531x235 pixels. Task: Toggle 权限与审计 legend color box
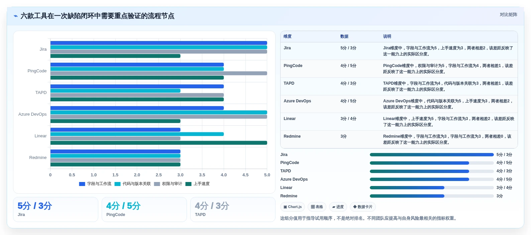(x=157, y=184)
